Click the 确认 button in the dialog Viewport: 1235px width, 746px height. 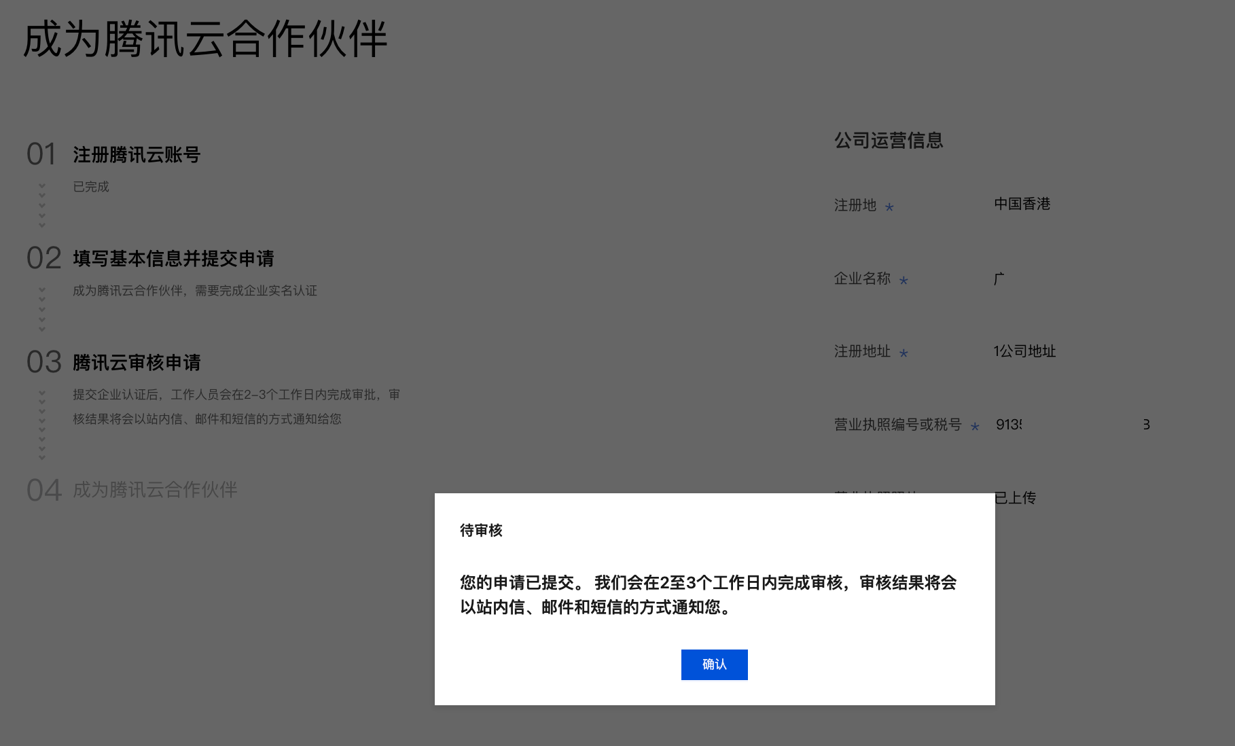714,664
